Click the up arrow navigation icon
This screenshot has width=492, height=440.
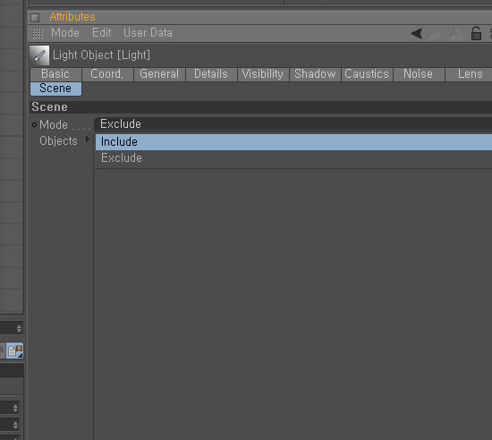coord(455,33)
